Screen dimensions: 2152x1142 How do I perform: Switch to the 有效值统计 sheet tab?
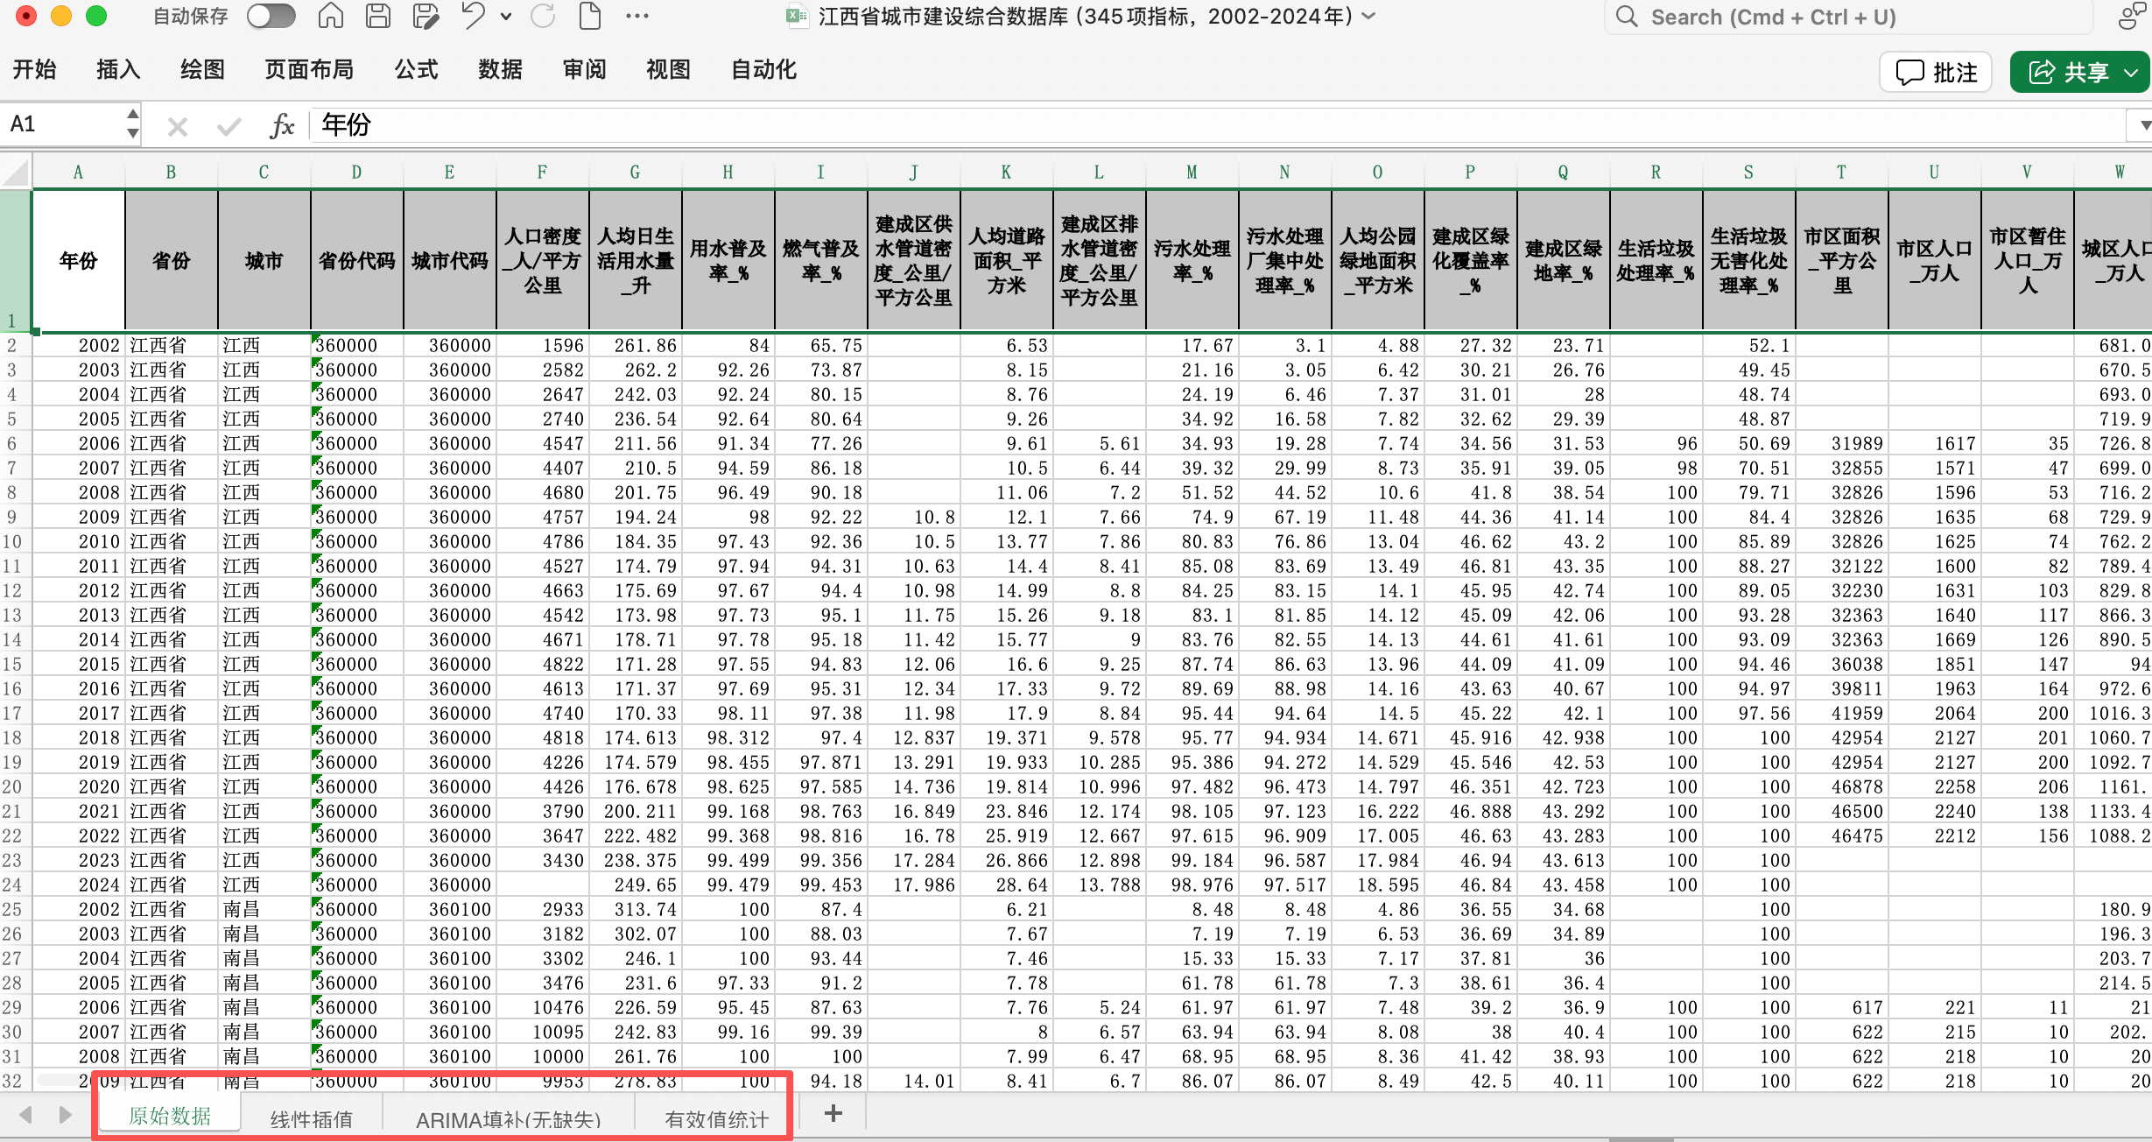pos(716,1118)
